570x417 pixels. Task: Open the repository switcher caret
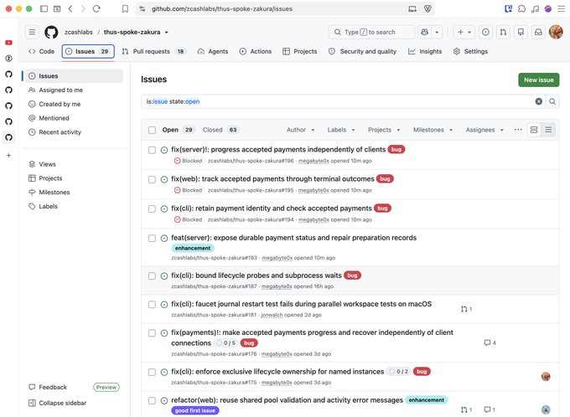click(167, 33)
